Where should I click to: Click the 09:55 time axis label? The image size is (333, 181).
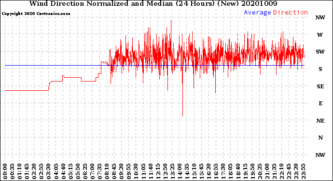tap(129, 171)
